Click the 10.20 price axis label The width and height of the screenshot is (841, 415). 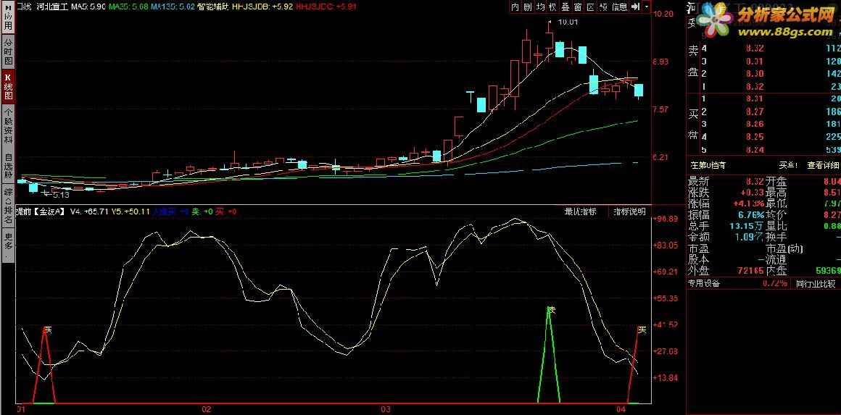click(663, 14)
